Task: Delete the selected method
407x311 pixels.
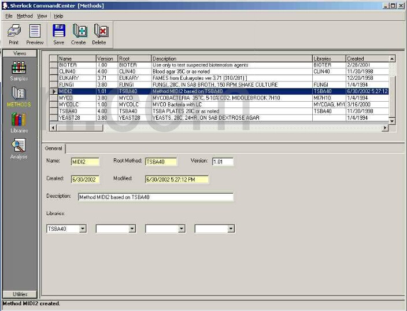Action: 99,34
